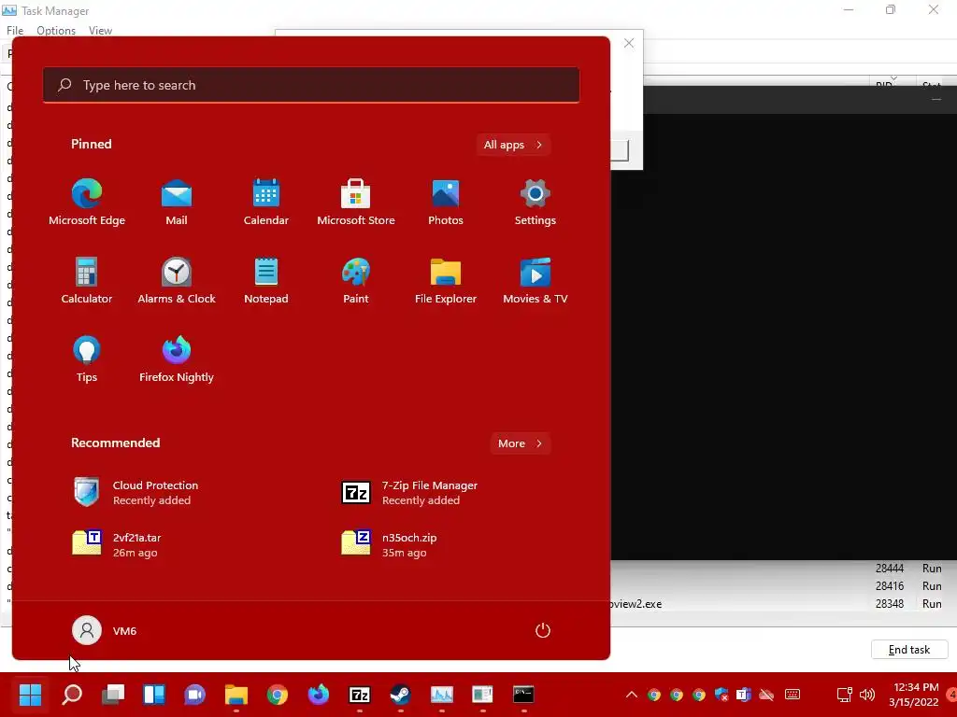Screen dimensions: 957x717
Task: Switch to Task Manager taskbar icon
Action: pos(442,695)
